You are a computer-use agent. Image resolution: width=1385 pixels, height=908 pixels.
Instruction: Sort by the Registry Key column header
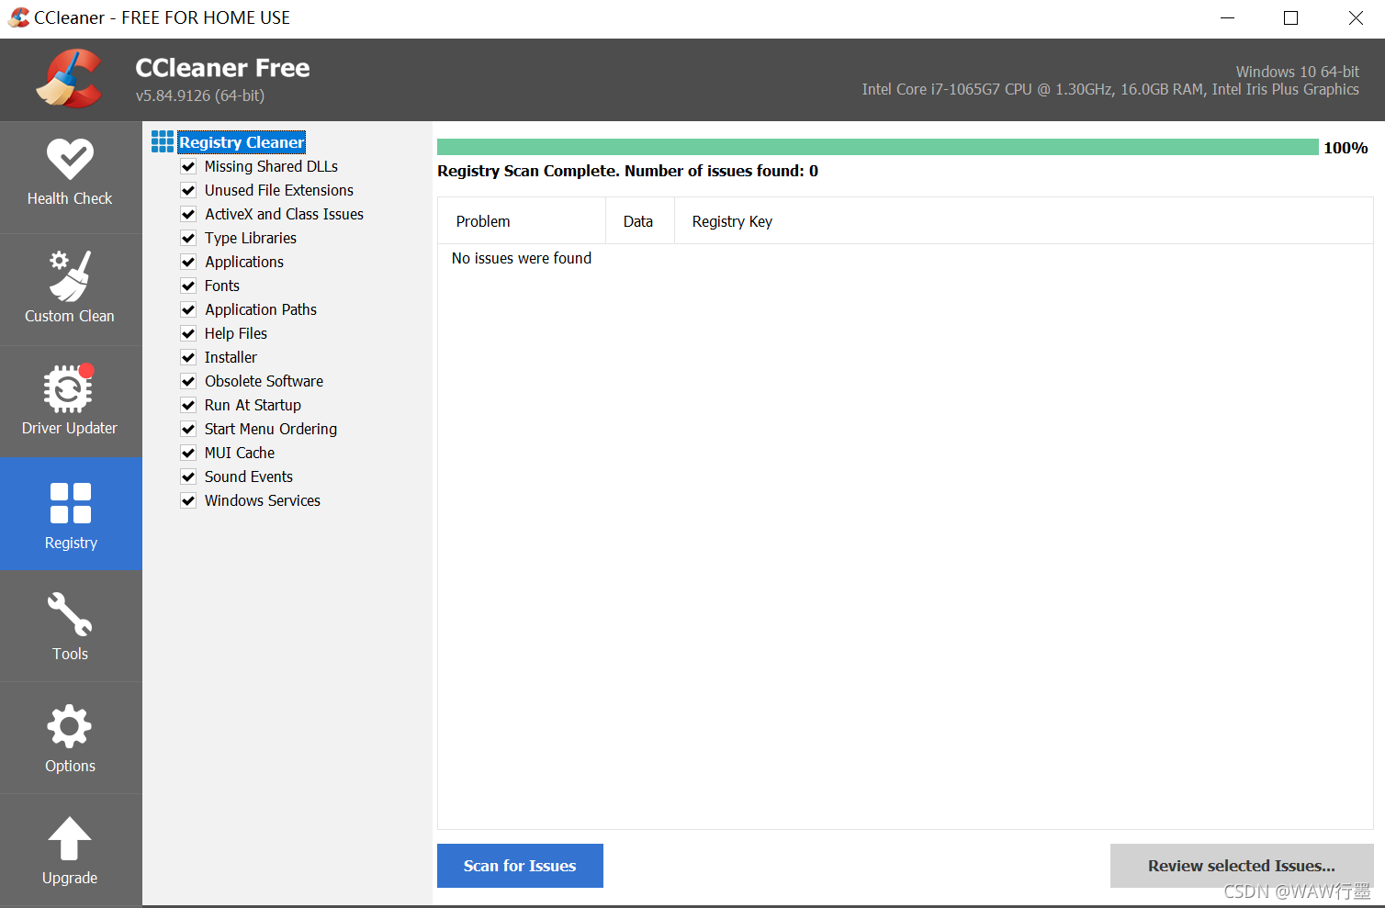coord(1024,221)
